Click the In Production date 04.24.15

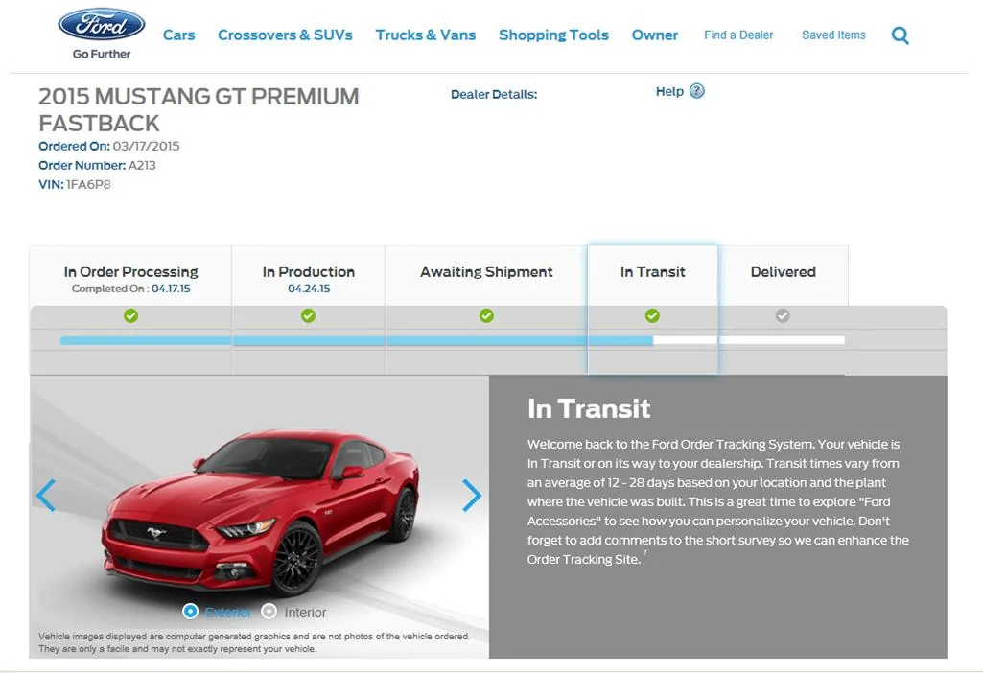[309, 289]
